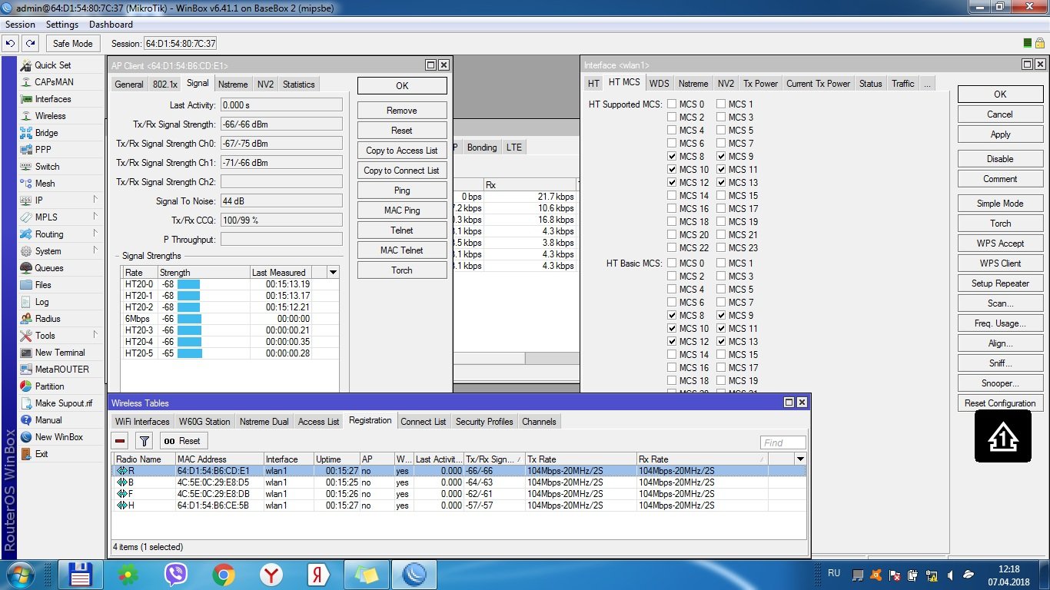Image resolution: width=1050 pixels, height=590 pixels.
Task: Open New Terminal from sidebar
Action: 59,353
